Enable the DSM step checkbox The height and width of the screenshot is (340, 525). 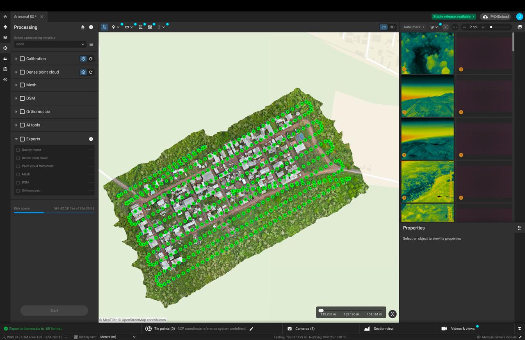click(23, 98)
